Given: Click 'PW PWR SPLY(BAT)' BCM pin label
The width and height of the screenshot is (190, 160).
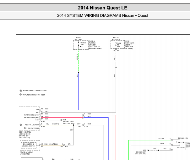Looking at the screenshot, I should tap(32, 118).
